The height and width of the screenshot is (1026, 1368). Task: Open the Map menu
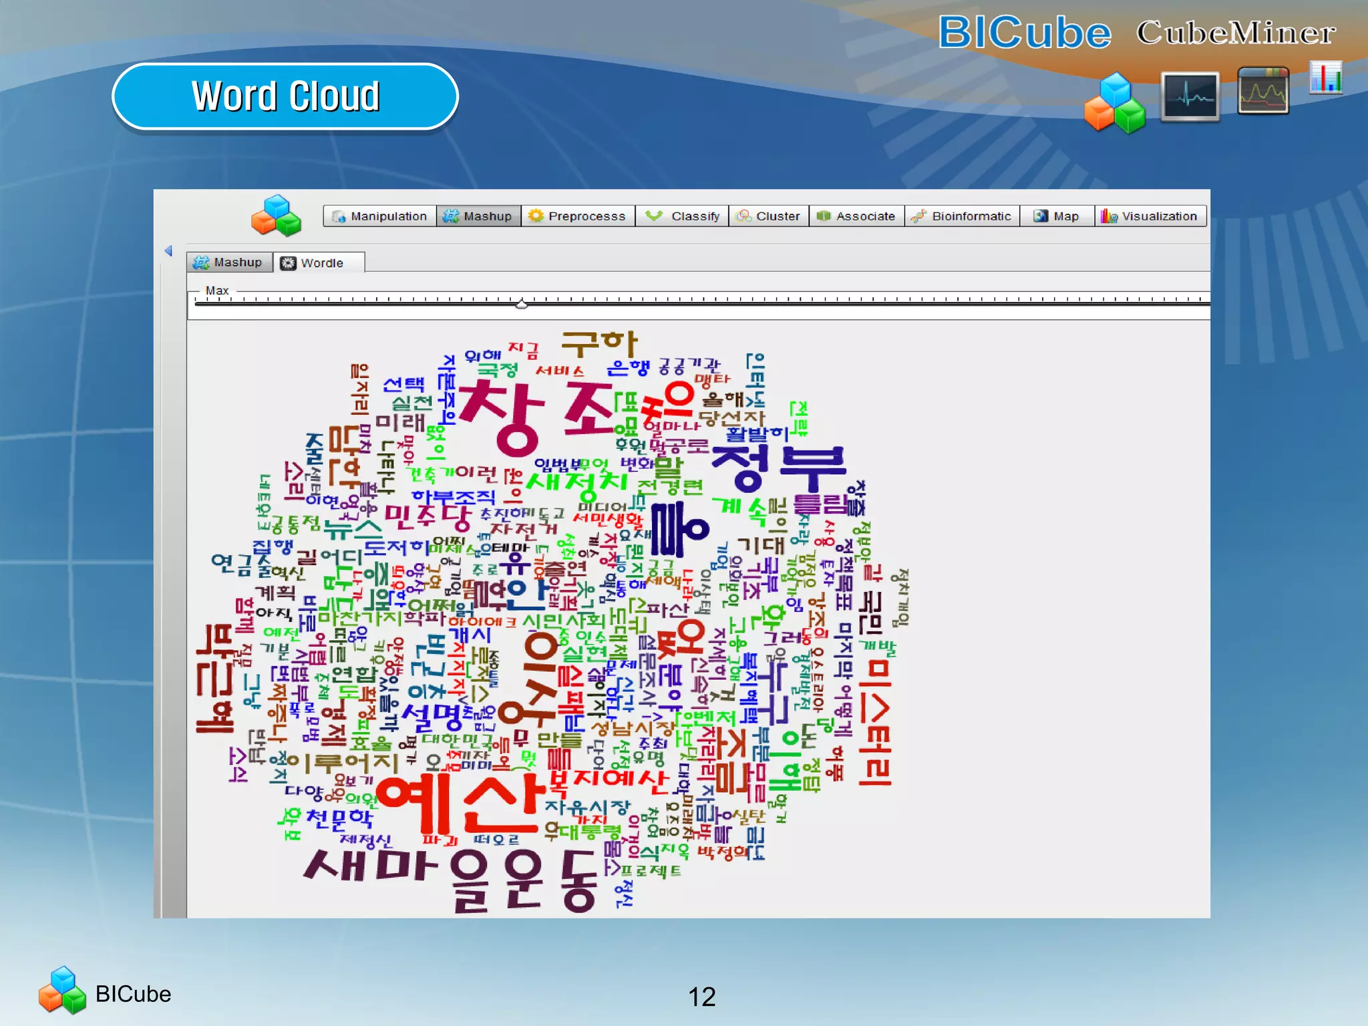click(1057, 216)
